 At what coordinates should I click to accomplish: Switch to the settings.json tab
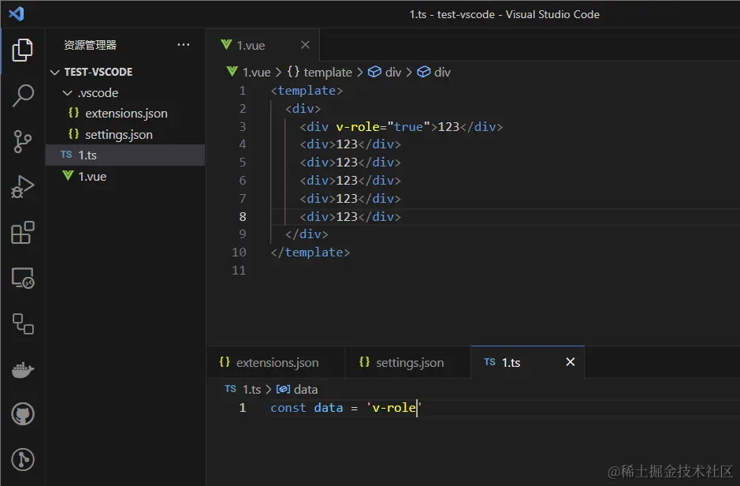click(409, 363)
